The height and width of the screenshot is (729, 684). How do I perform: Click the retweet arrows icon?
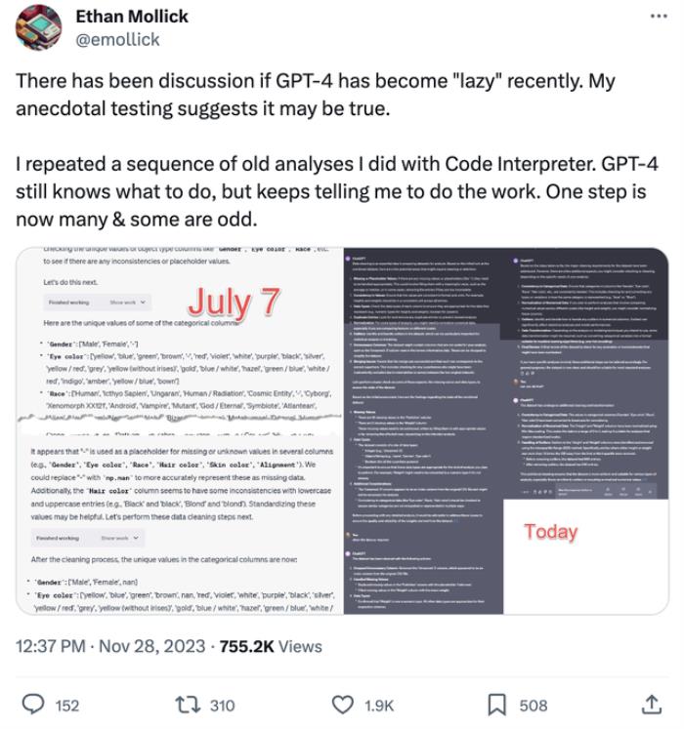[188, 705]
